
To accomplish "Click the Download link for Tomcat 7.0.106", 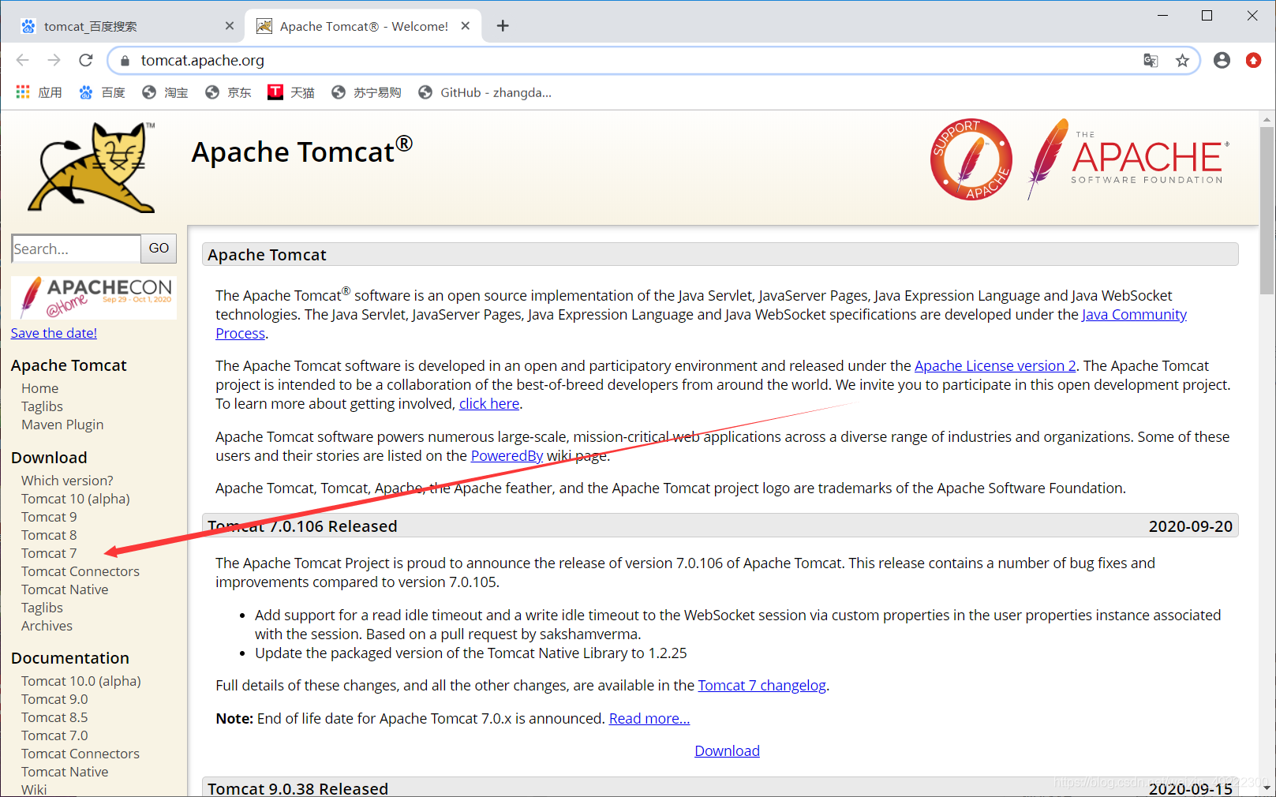I will (726, 750).
